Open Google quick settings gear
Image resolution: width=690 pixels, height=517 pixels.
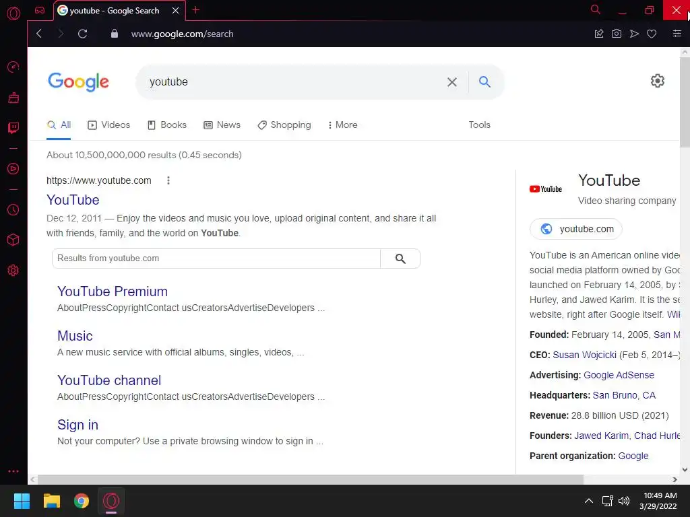658,81
